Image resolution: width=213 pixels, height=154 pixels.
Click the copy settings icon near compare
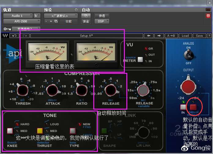(x=56, y=21)
